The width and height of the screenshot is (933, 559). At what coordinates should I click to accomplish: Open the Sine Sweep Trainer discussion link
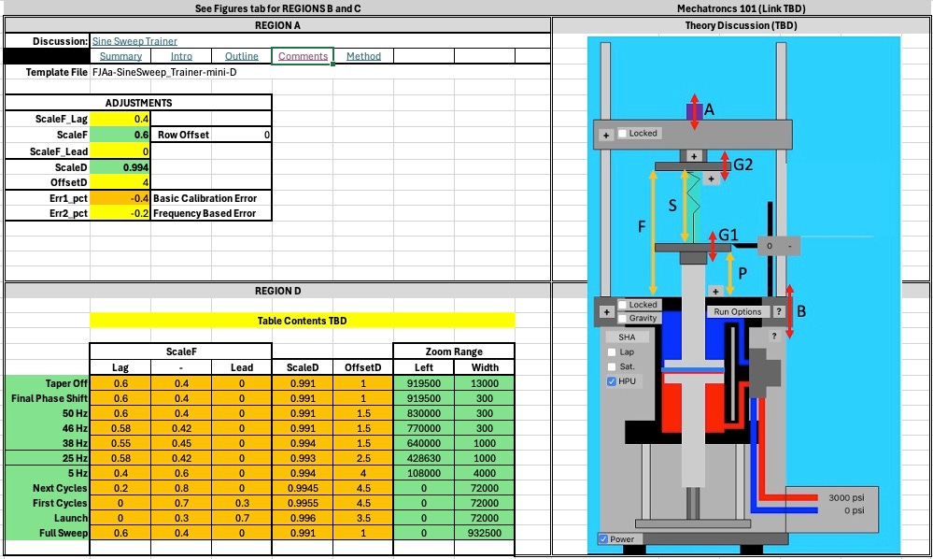coord(134,41)
